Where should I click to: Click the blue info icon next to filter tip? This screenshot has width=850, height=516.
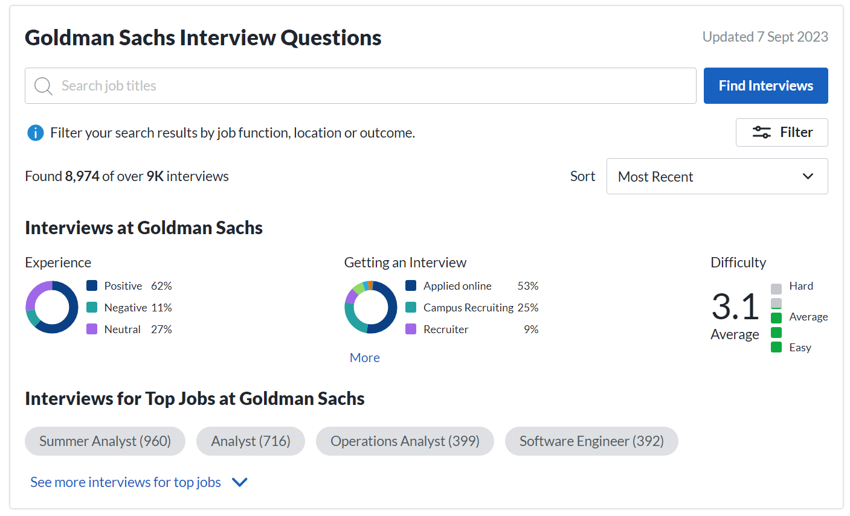[x=35, y=132]
